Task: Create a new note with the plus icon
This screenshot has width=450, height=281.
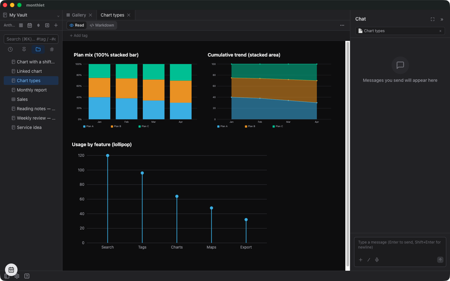Action: pos(56,25)
